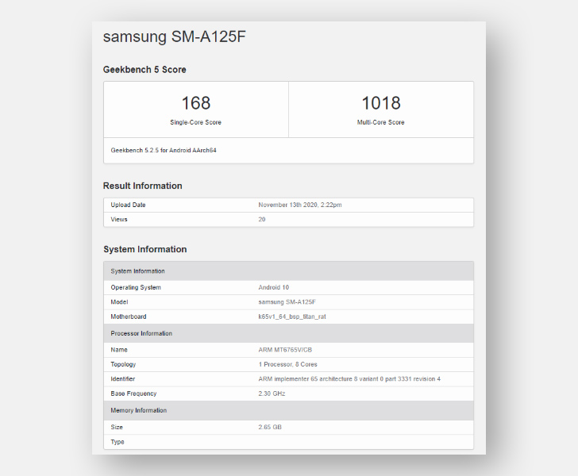This screenshot has height=476, width=578.
Task: Click the 'Identifier' row label
Action: tap(123, 378)
